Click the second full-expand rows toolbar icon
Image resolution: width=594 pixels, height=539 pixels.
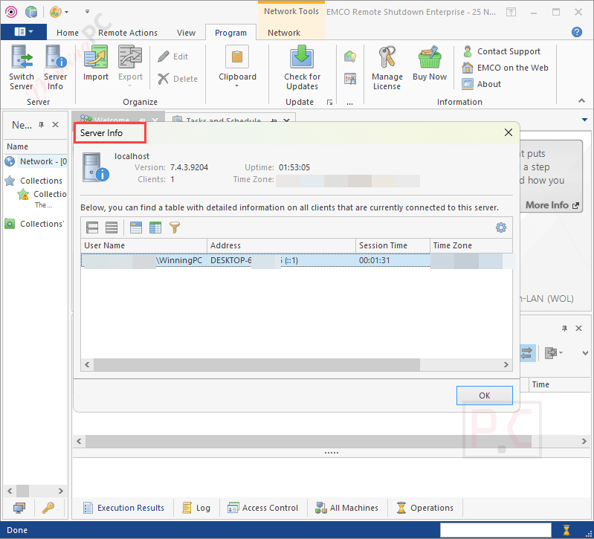pyautogui.click(x=112, y=227)
